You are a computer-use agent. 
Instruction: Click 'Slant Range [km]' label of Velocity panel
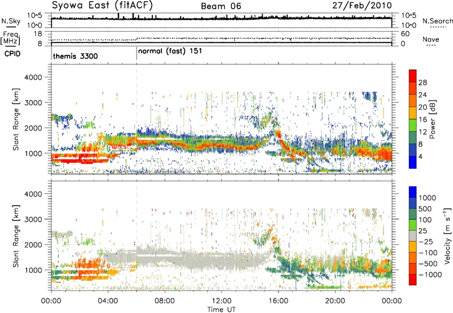coord(16,236)
